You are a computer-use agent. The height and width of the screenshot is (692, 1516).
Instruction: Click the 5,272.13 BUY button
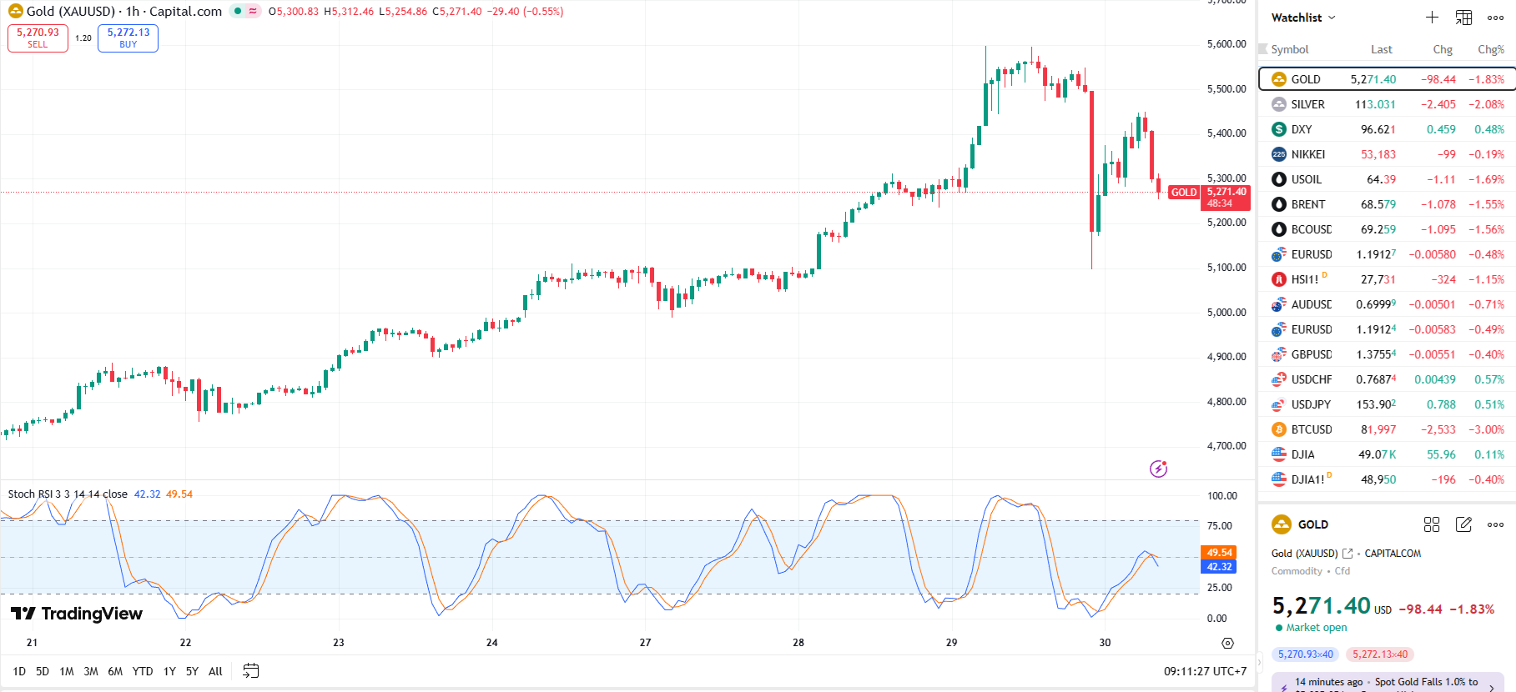[x=128, y=38]
